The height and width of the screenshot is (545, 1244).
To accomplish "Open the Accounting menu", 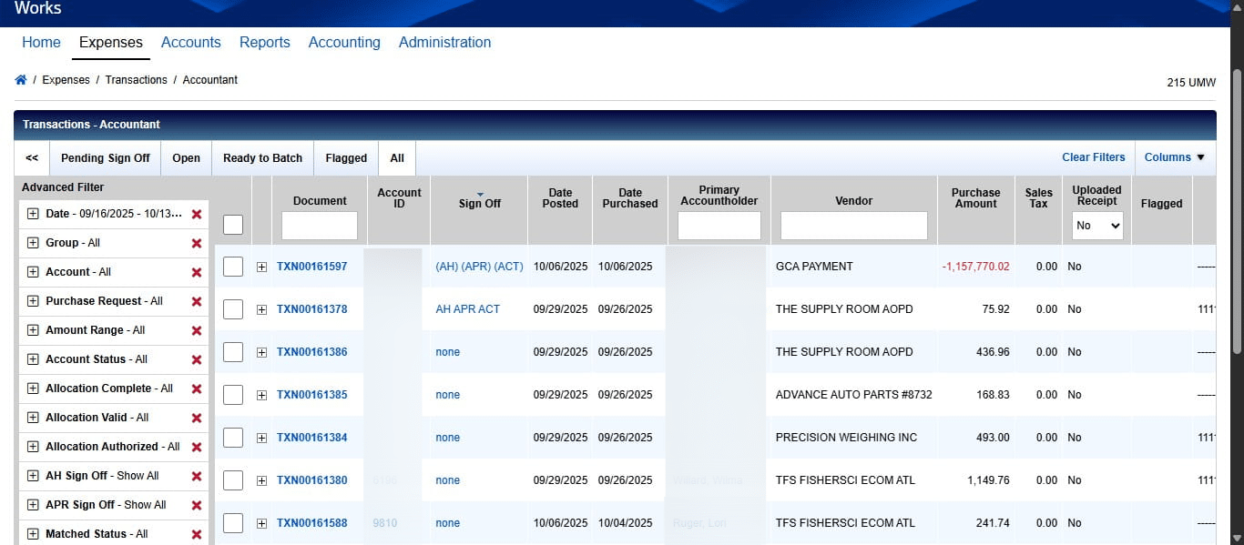I will pyautogui.click(x=344, y=42).
